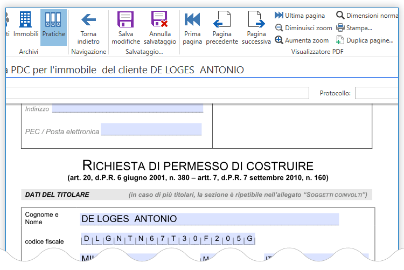The image size is (404, 270).
Task: Click the SOGGETTI COINVOLTI note text
Action: (x=248, y=195)
